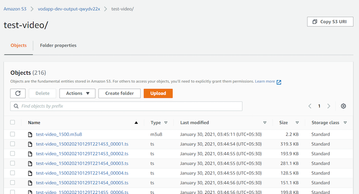Switch to the Folder properties tab
Screen dimensions: 359x194
tap(58, 45)
